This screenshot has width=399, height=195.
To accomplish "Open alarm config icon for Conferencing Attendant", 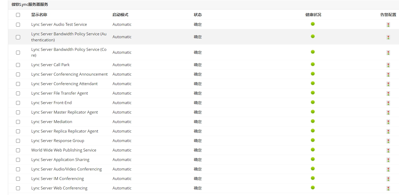I will tap(388, 84).
